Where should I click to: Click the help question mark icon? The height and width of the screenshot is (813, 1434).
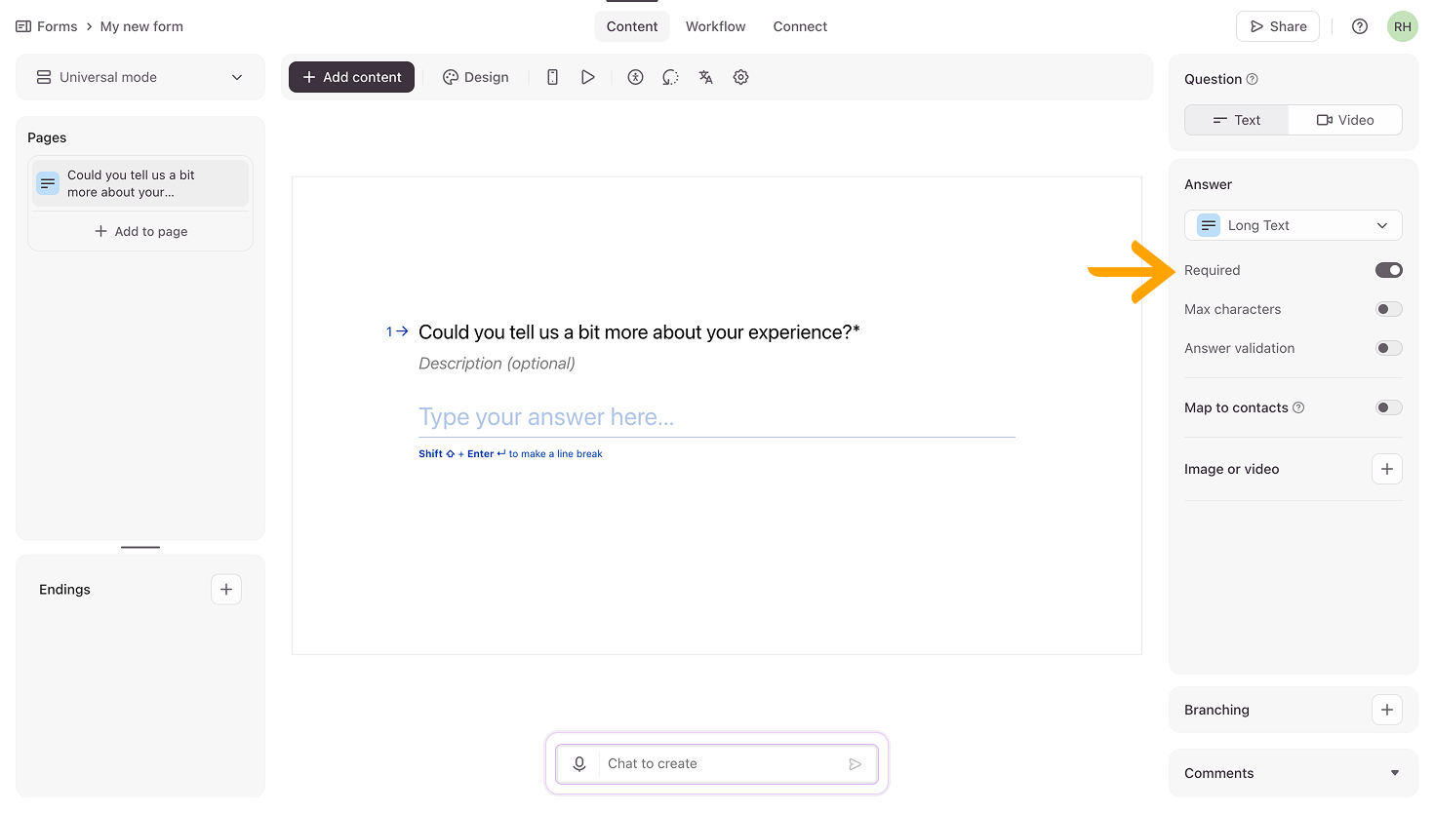tap(1359, 26)
